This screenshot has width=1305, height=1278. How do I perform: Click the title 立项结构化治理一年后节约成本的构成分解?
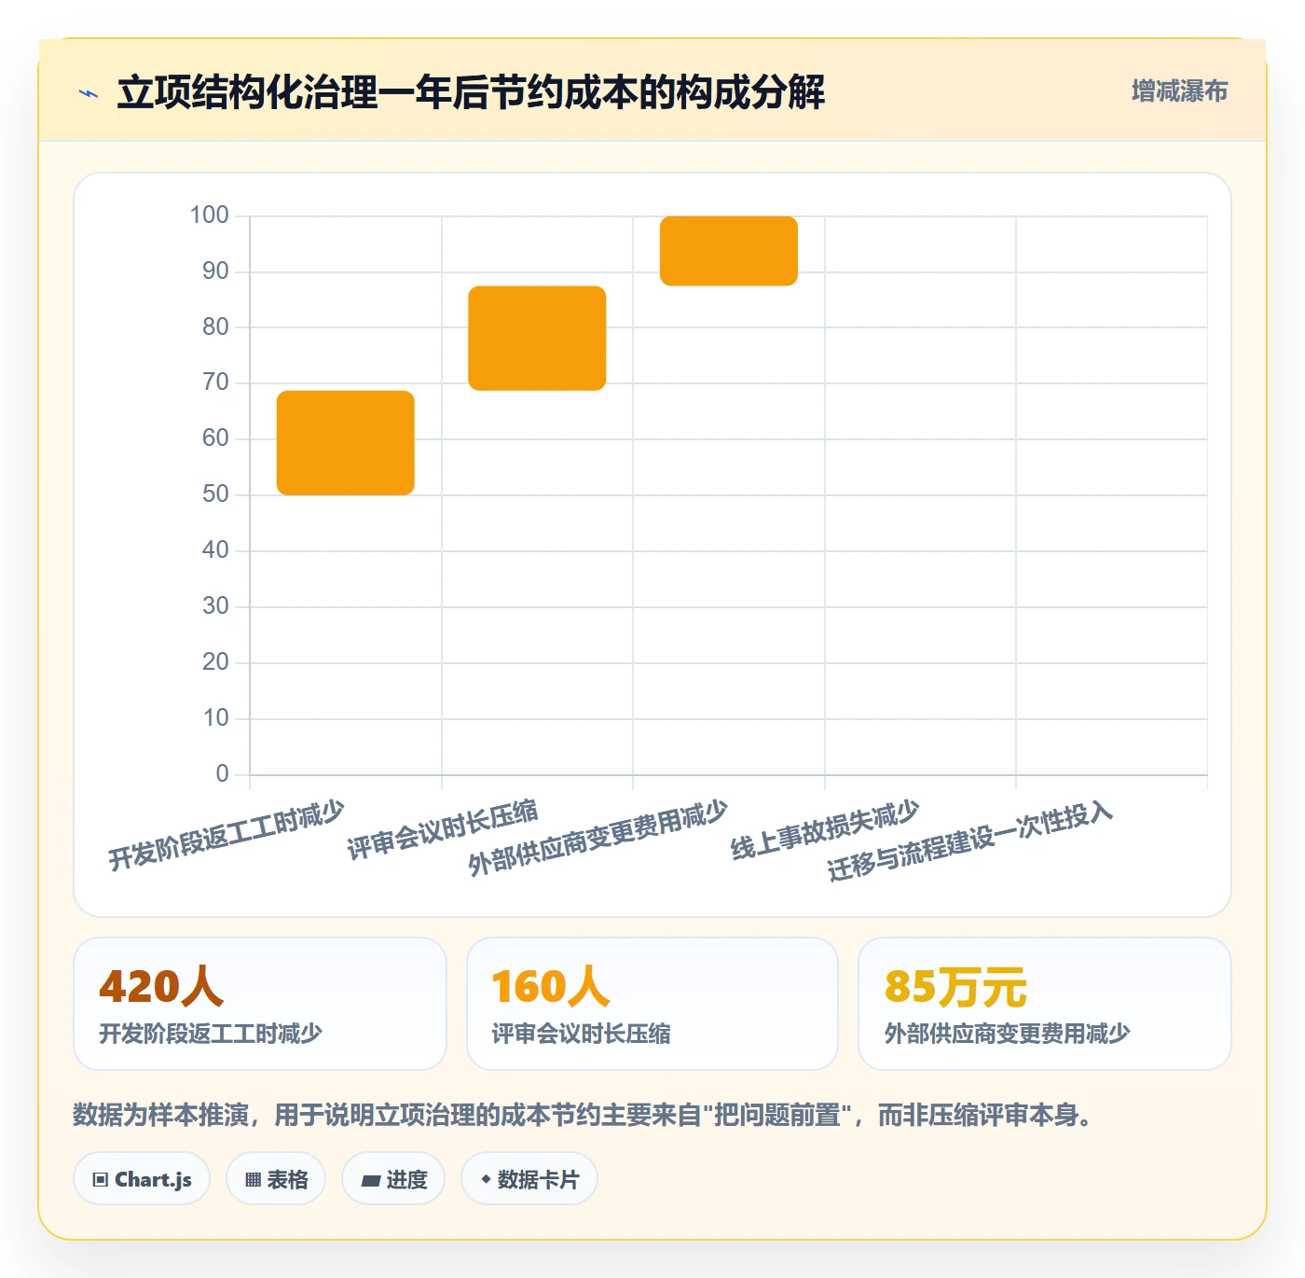471,92
